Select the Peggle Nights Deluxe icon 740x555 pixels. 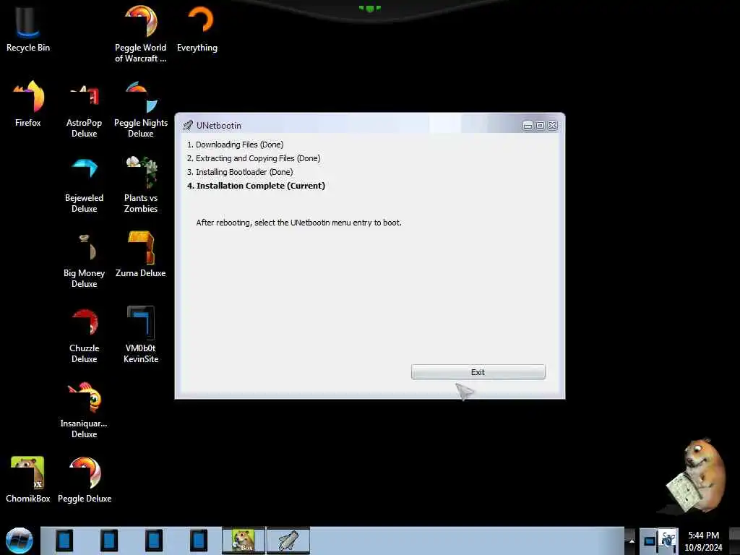coord(141,110)
